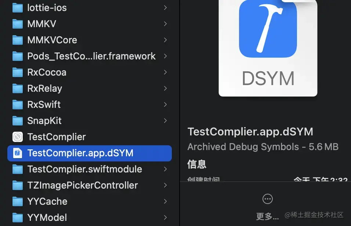The image size is (351, 226).
Task: Click the TestComplier.swiftmodule folder icon
Action: [x=18, y=169]
